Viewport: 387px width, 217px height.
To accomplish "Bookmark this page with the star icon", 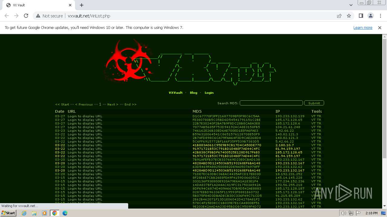I will pos(349,16).
